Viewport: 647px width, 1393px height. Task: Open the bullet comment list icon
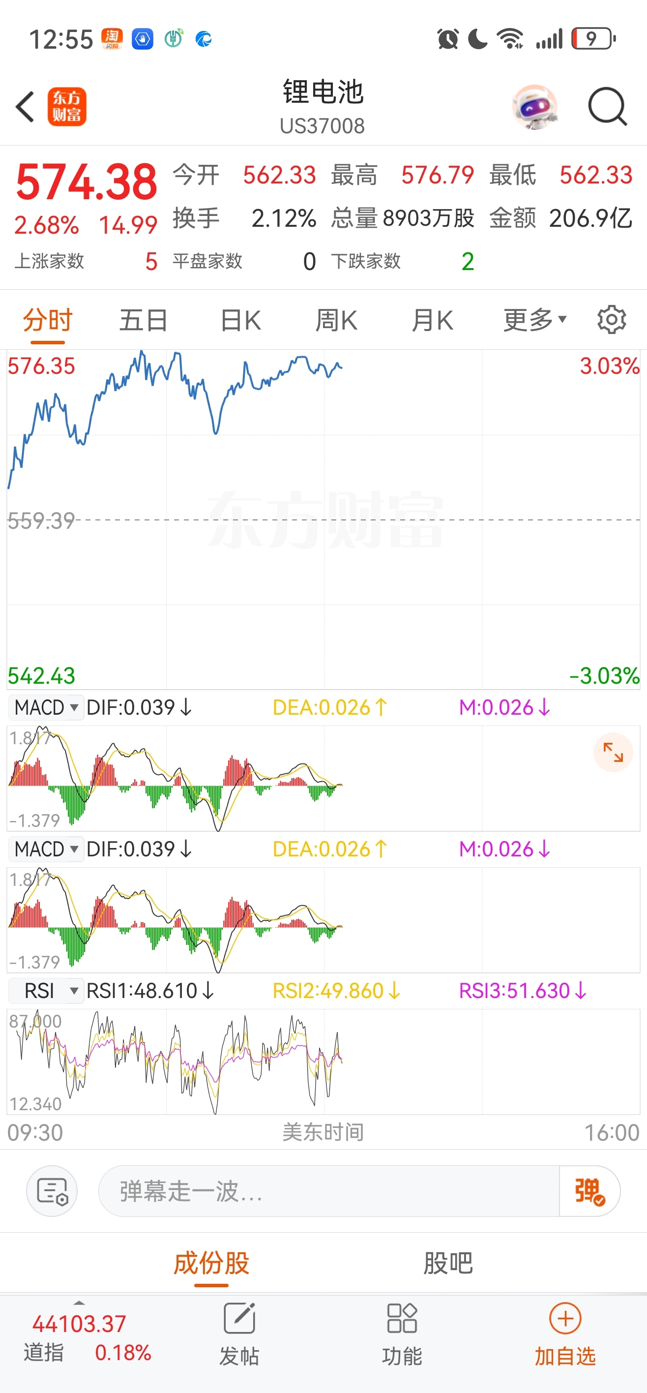click(x=52, y=1191)
